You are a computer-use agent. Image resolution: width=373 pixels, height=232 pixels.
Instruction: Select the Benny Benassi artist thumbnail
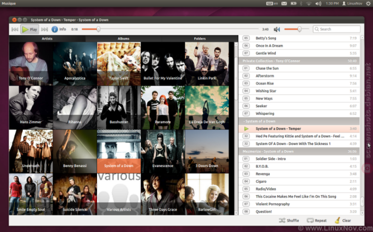point(75,151)
